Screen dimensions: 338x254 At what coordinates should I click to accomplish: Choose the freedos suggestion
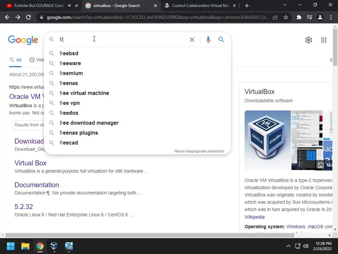[x=137, y=113]
